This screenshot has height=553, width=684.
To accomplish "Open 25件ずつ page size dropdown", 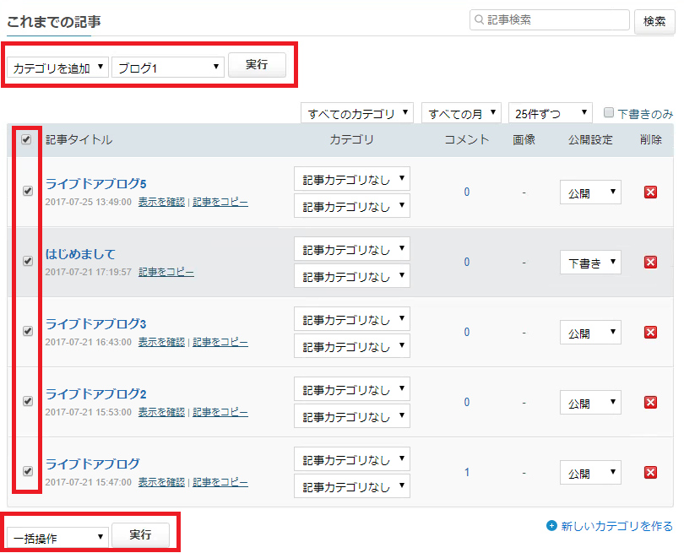I will tap(550, 113).
